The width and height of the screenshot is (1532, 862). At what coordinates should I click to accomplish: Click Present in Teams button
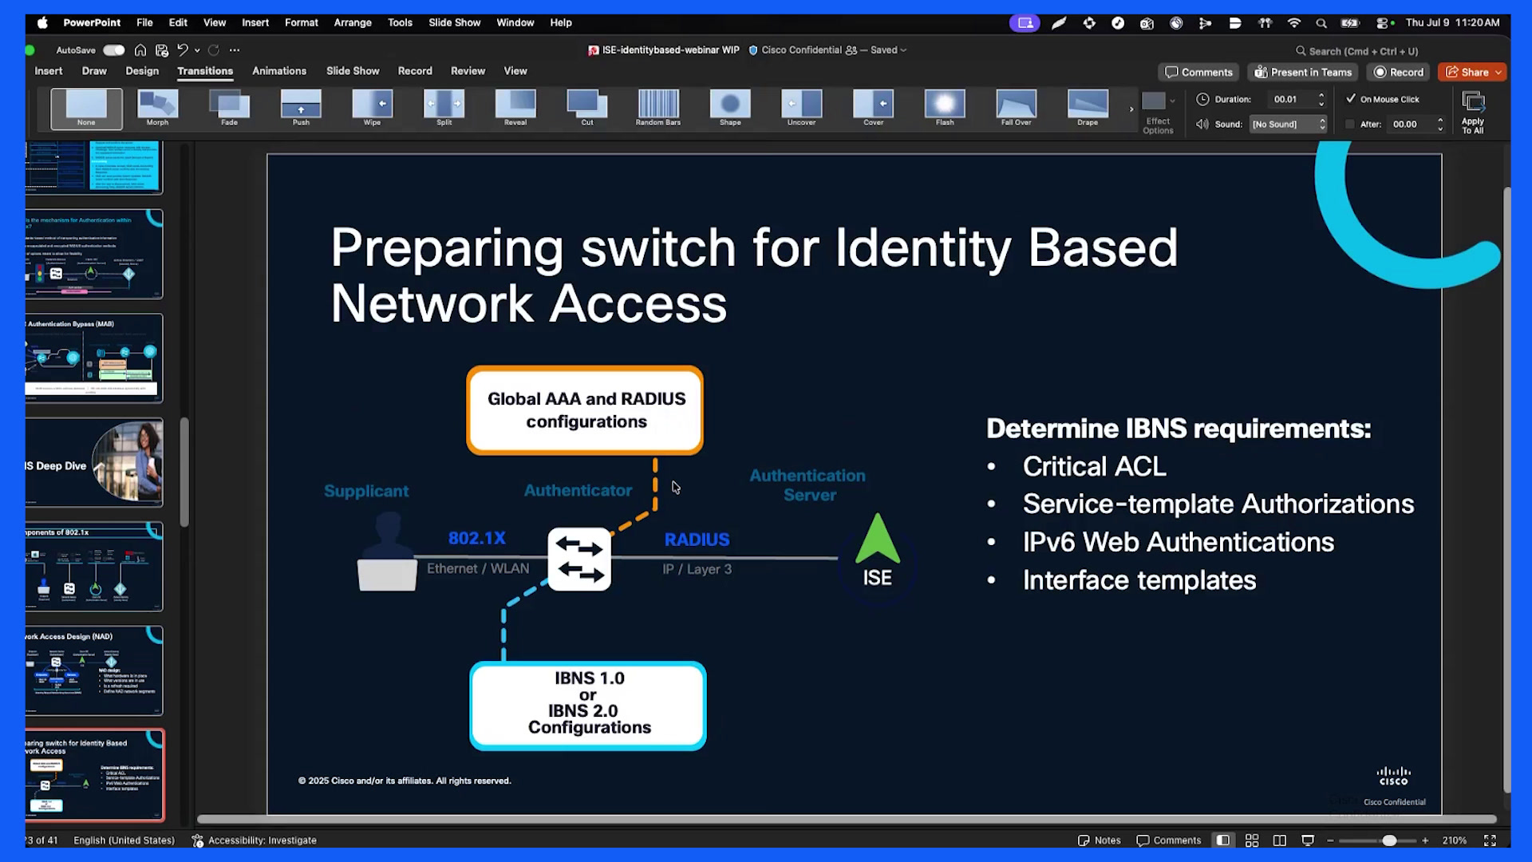[x=1303, y=73]
